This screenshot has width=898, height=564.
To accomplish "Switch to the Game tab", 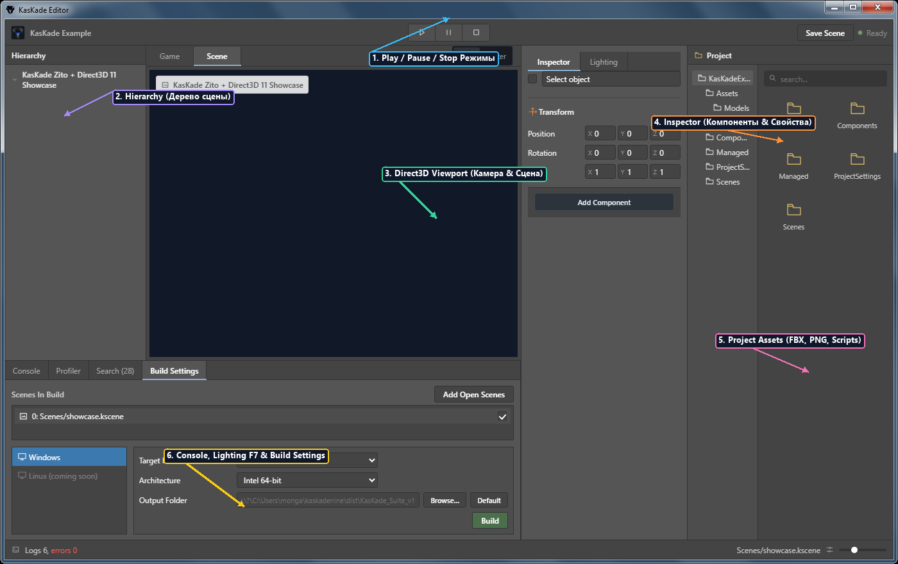I will (169, 56).
